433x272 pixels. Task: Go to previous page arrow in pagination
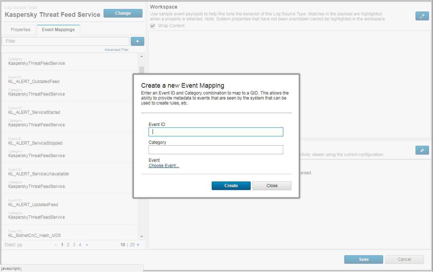(56, 245)
